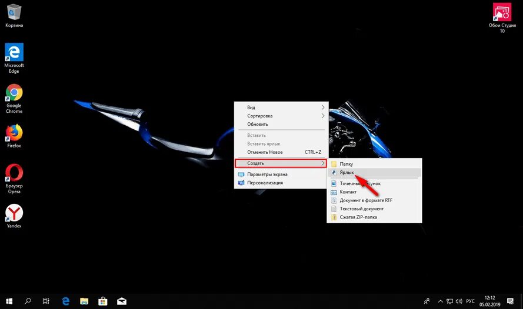Viewport: 523px width, 309px height.
Task: Open File Explorer from the taskbar
Action: coord(84,301)
